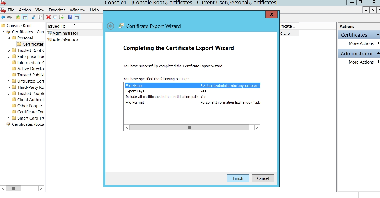Click the Cancel button in wizard
Screen dimensions: 380x198
coord(263,178)
